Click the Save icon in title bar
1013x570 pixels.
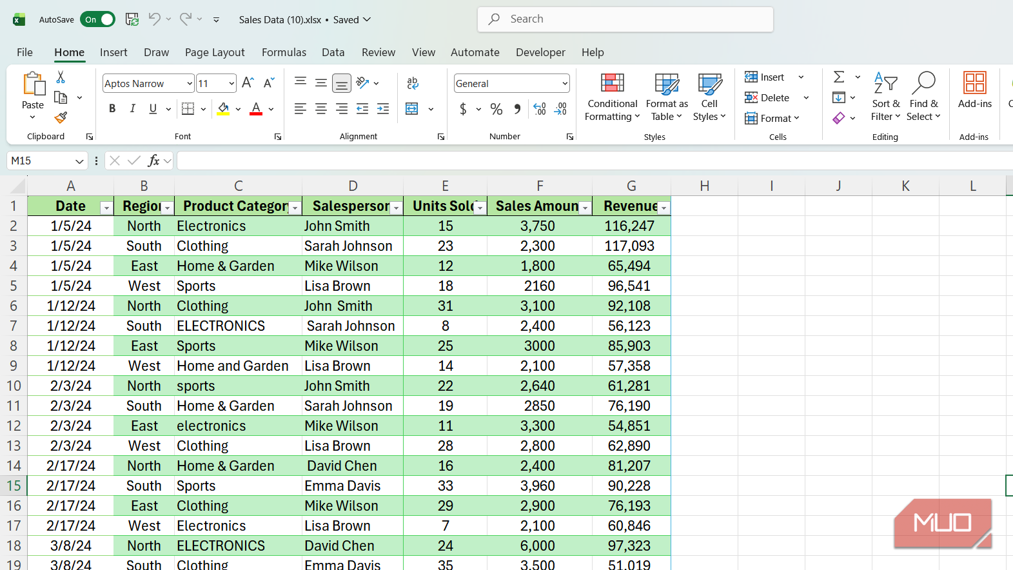click(x=132, y=19)
